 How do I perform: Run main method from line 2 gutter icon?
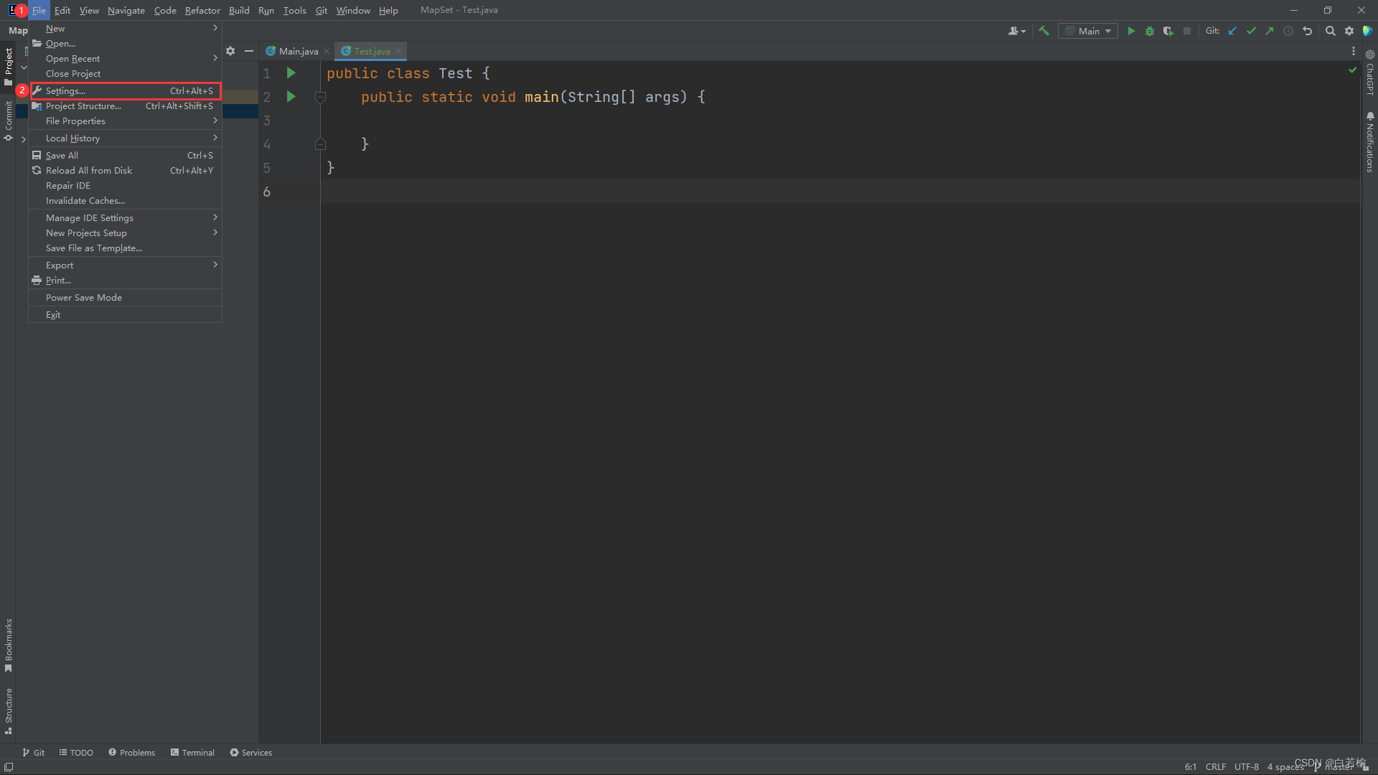(290, 96)
